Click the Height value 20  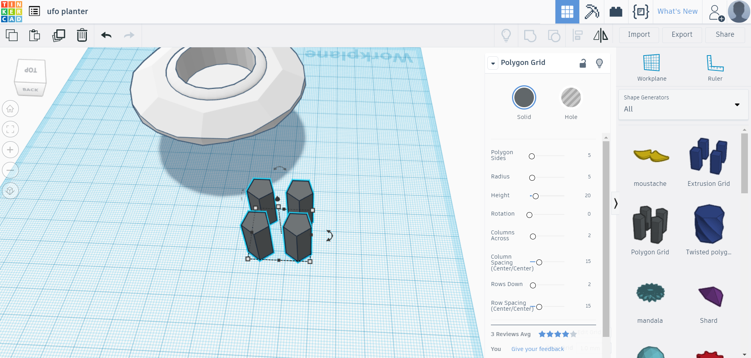(x=588, y=196)
